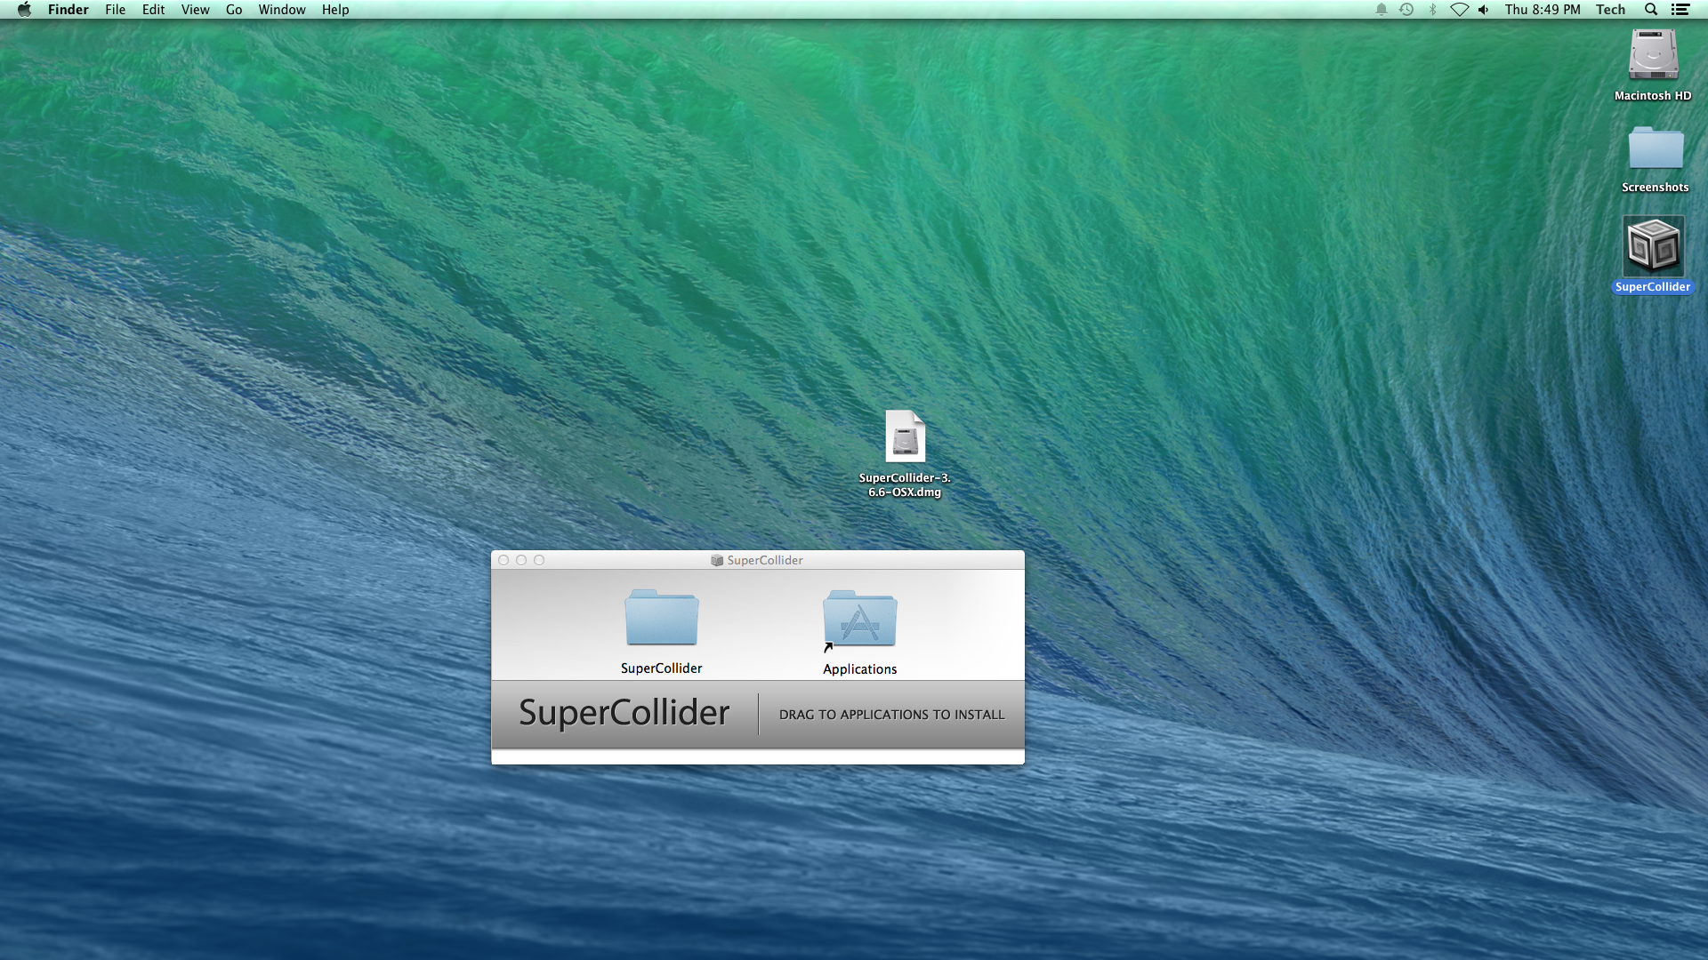Screen dimensions: 1708x960
Task: Click the title bar proxy volume icon
Action: click(x=717, y=560)
